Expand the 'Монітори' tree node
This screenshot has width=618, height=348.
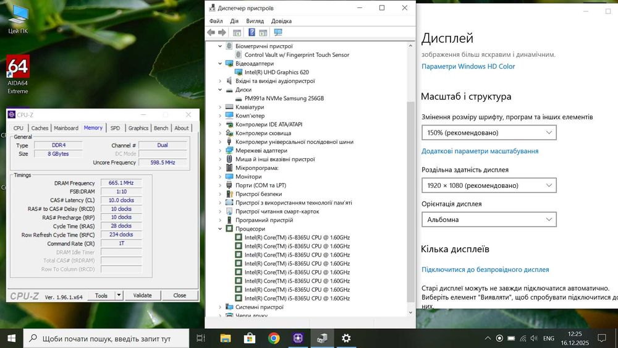[x=220, y=177]
